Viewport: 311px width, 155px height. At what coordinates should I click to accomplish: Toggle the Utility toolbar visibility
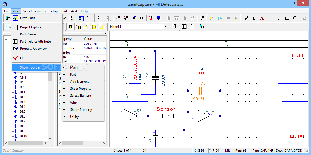pos(82,117)
